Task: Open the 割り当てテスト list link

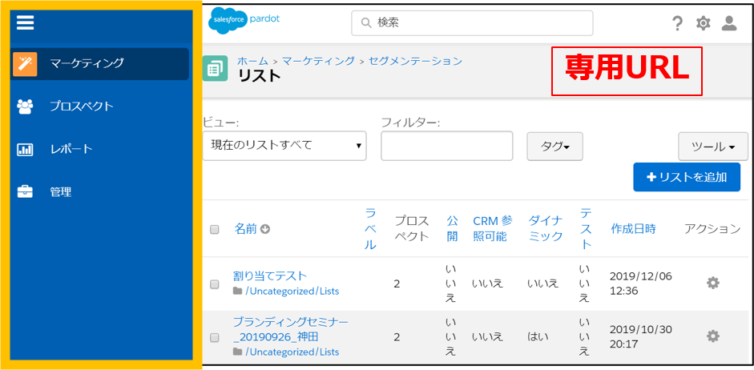Action: (x=270, y=276)
